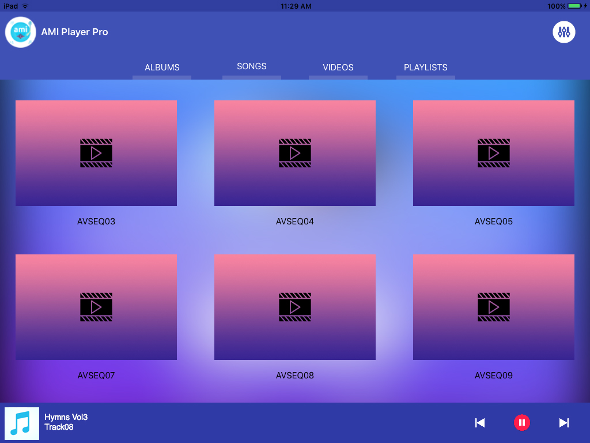Click the AVSEQ03 title label
This screenshot has width=590, height=443.
click(96, 221)
